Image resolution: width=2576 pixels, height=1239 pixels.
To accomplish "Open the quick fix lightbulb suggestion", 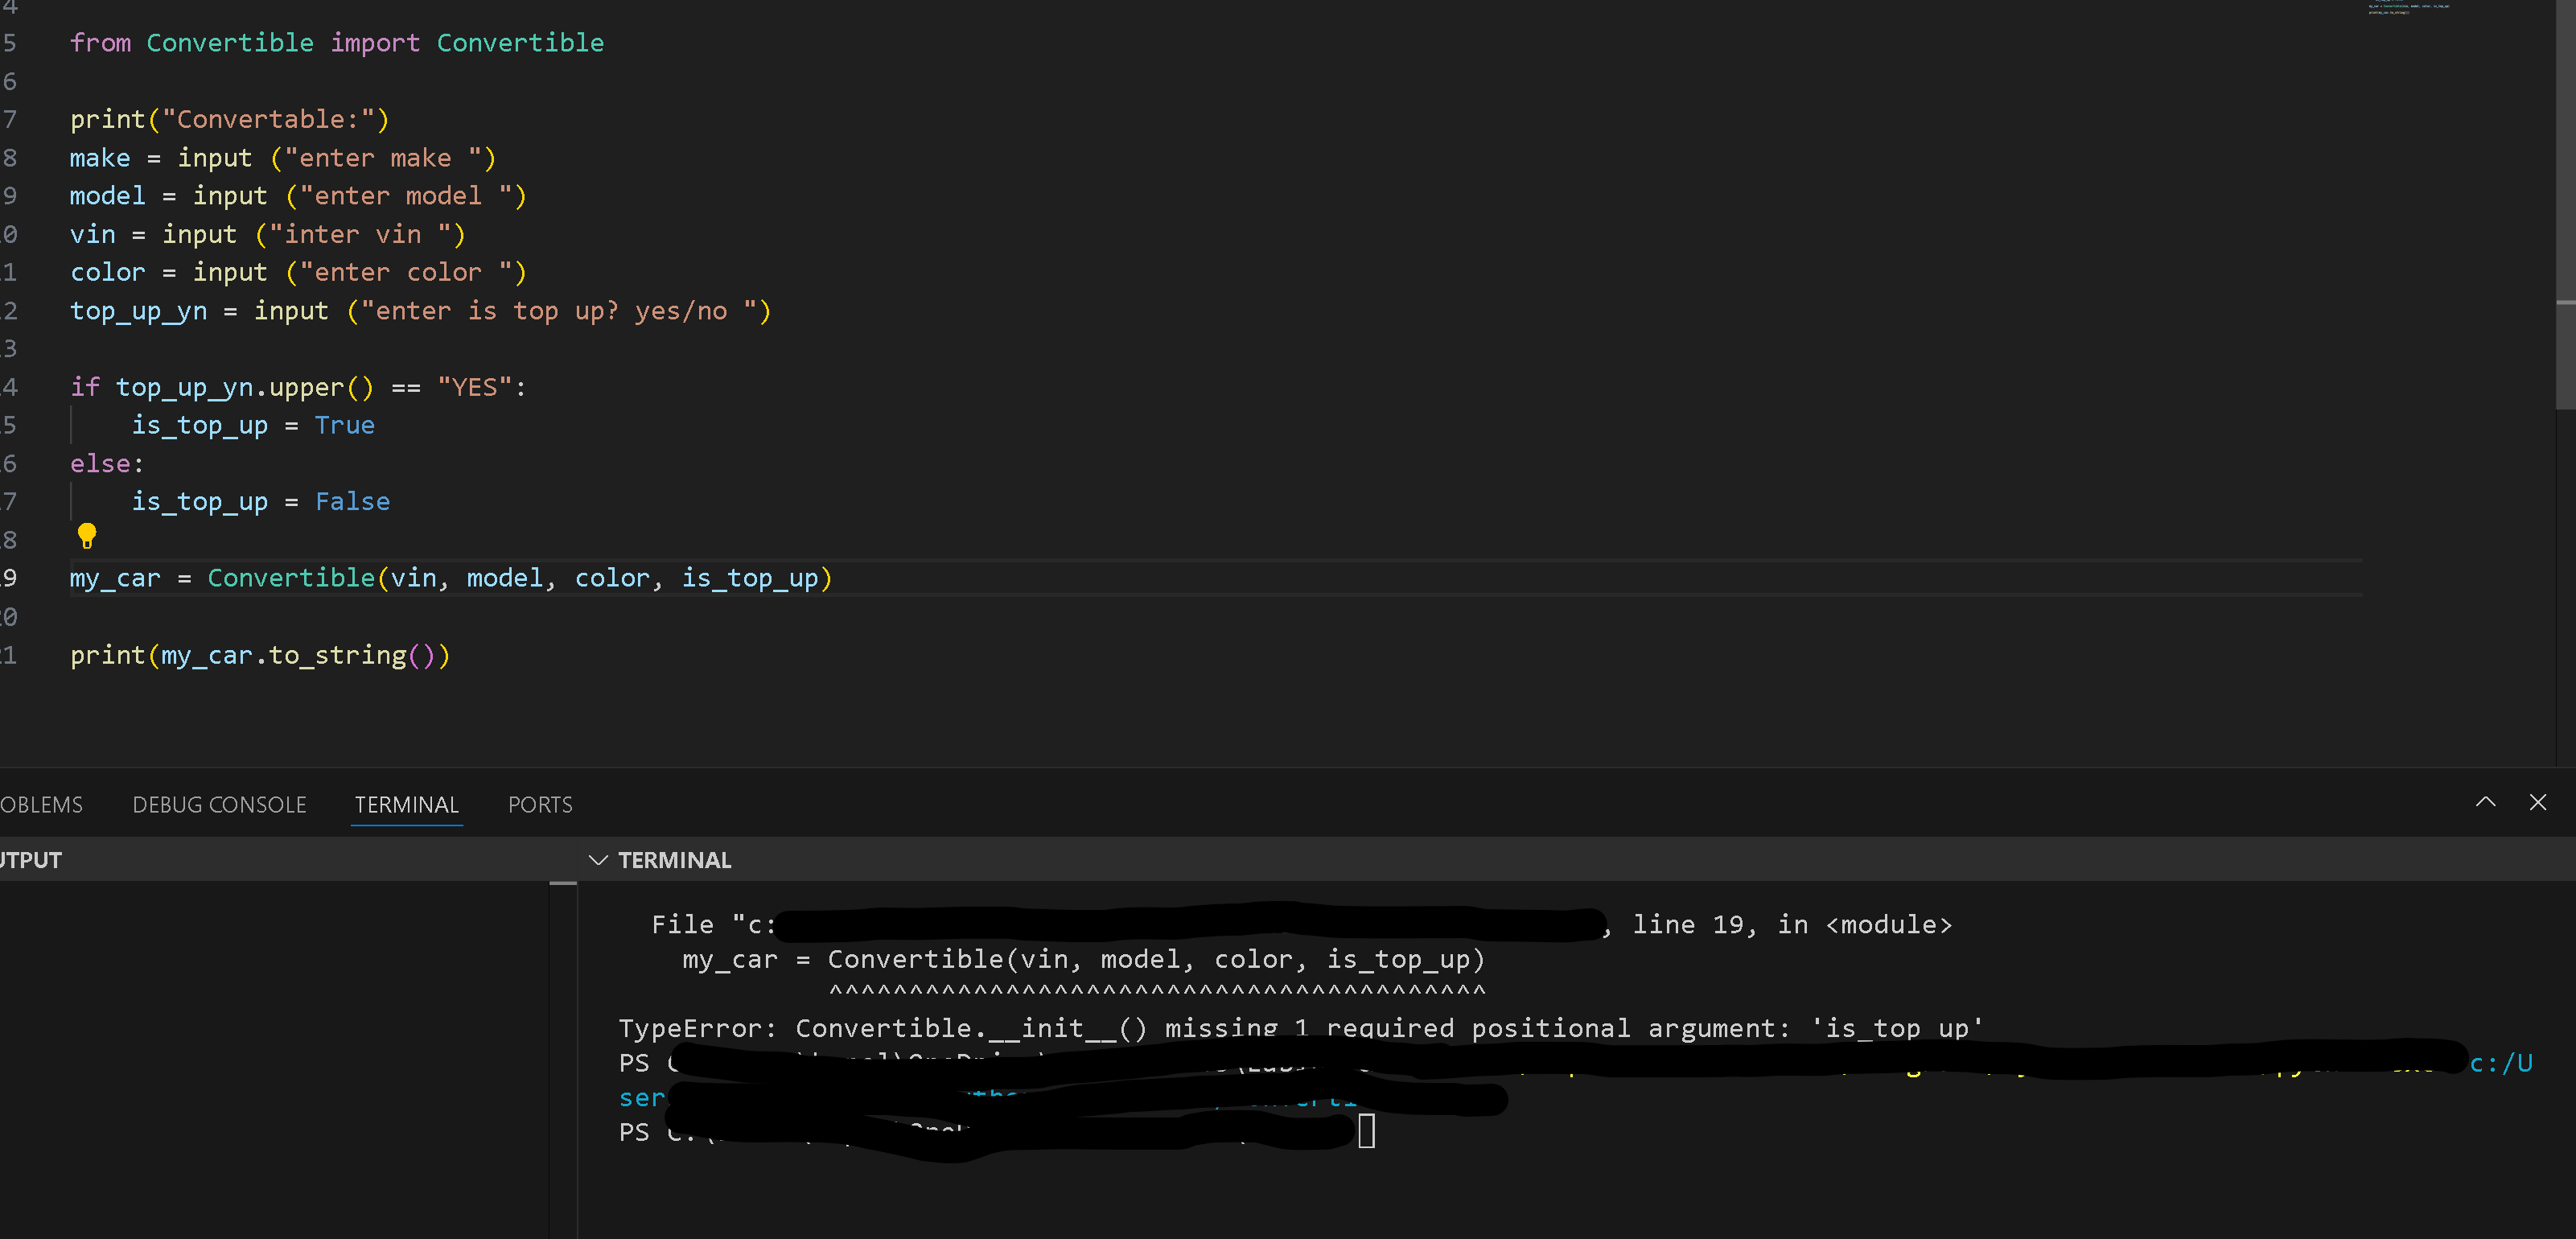I will [87, 537].
